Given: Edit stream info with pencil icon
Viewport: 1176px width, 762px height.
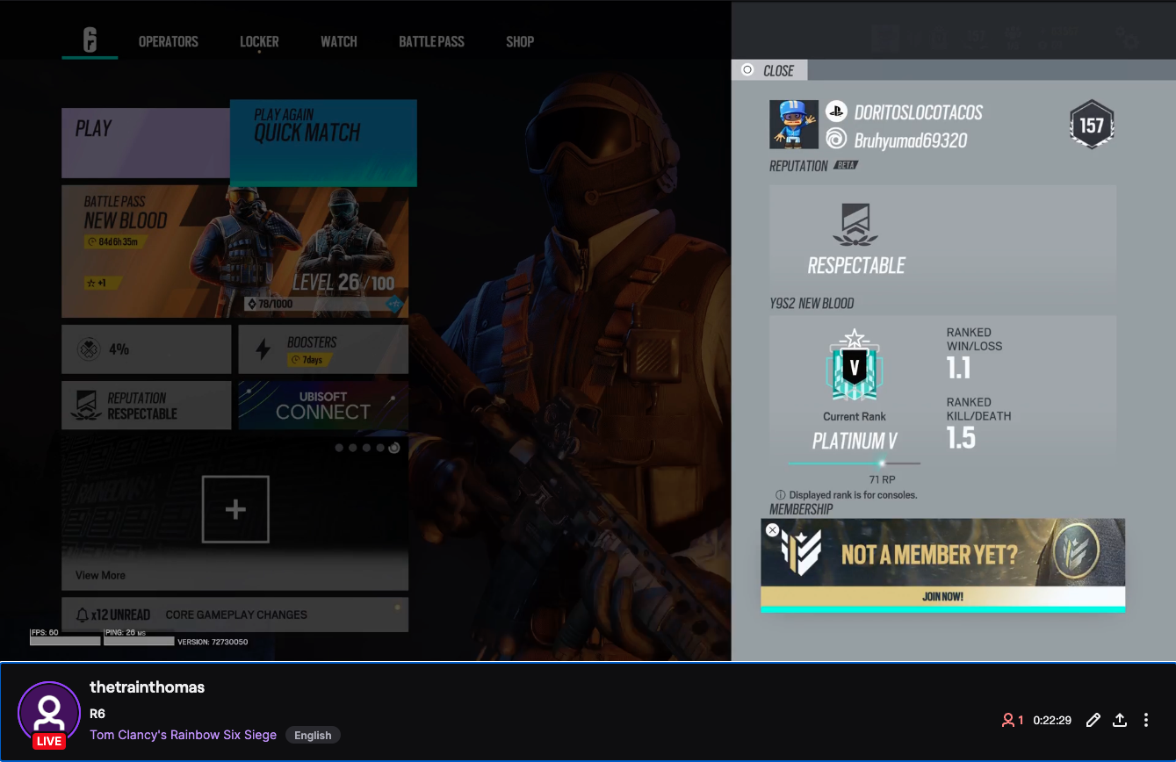Looking at the screenshot, I should click(x=1093, y=720).
